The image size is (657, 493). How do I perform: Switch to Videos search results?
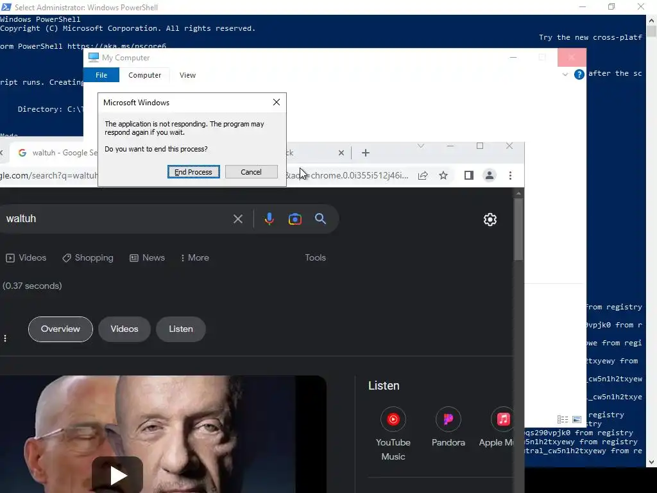click(26, 258)
